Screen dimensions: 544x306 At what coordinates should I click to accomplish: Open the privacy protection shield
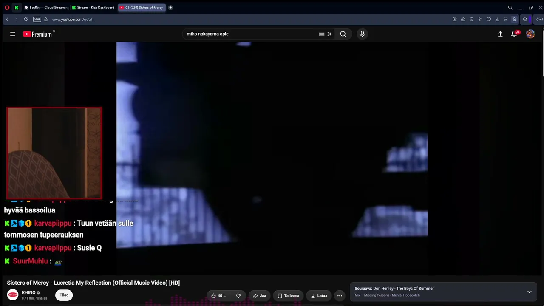point(472,19)
